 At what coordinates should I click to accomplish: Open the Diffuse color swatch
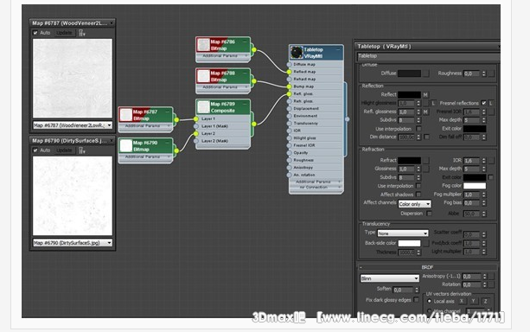point(409,73)
